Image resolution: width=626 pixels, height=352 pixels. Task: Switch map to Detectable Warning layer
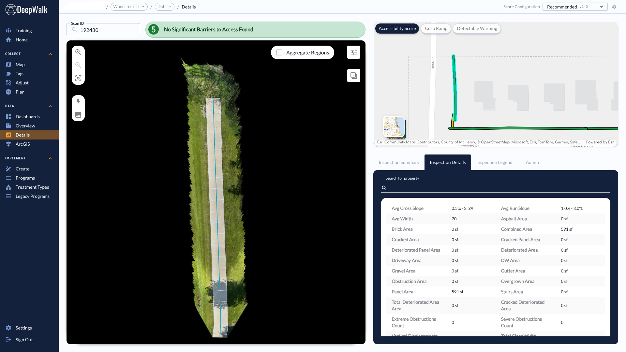(x=477, y=29)
